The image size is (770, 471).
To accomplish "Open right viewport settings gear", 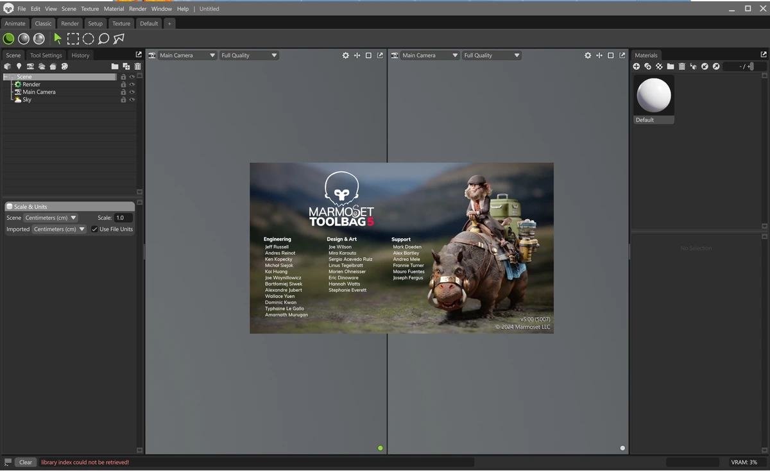I will pos(587,55).
